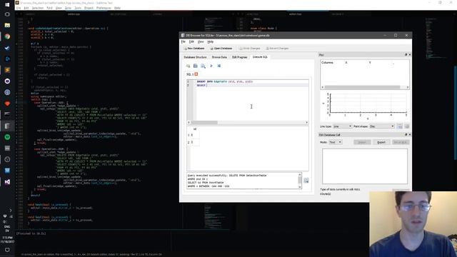Show hidden system tray icons
The width and height of the screenshot is (457, 257).
(x=11, y=210)
